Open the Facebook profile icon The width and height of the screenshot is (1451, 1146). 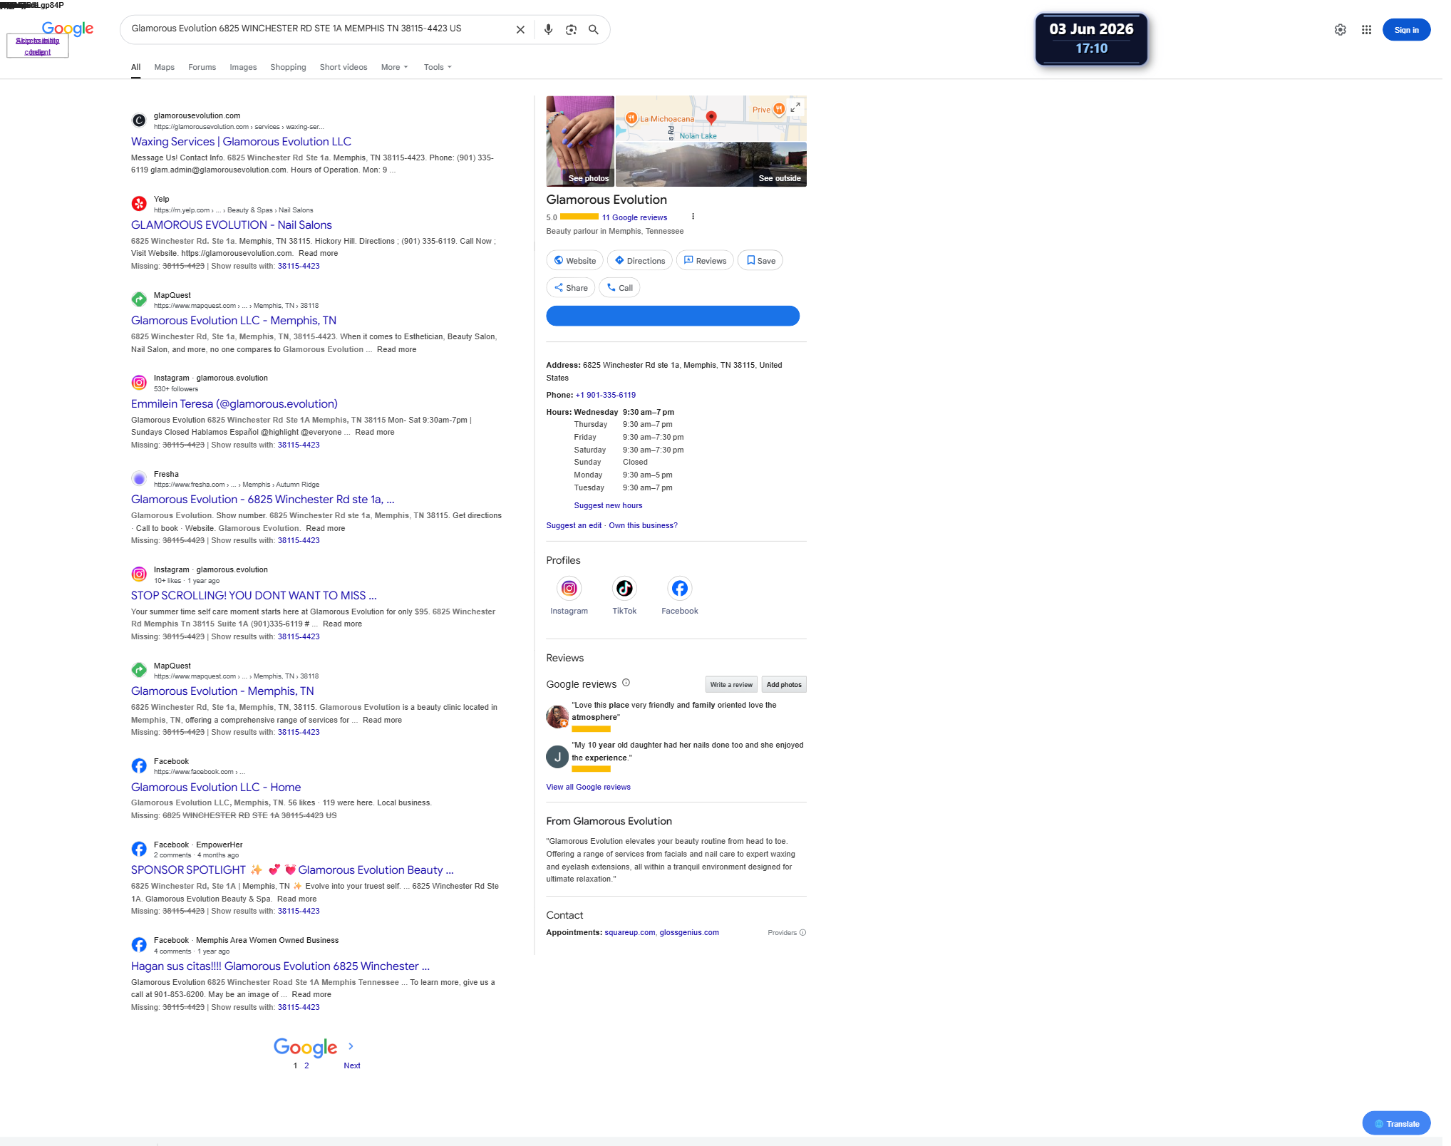[680, 589]
